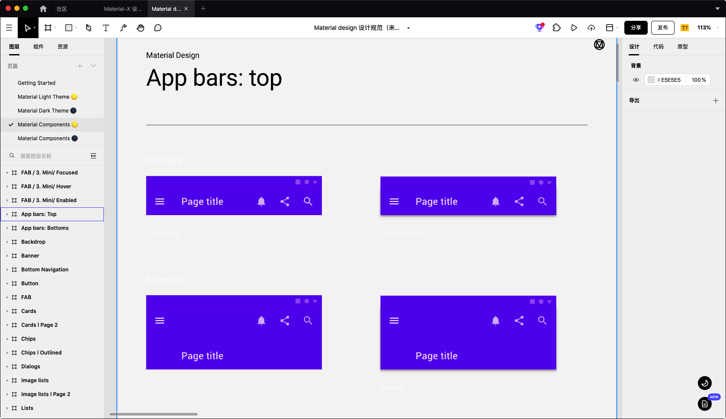Select the Connector line tool
The height and width of the screenshot is (419, 726).
[x=123, y=28]
